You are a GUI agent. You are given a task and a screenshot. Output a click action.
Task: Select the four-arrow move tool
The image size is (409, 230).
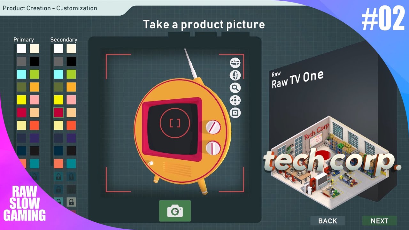[x=235, y=100]
